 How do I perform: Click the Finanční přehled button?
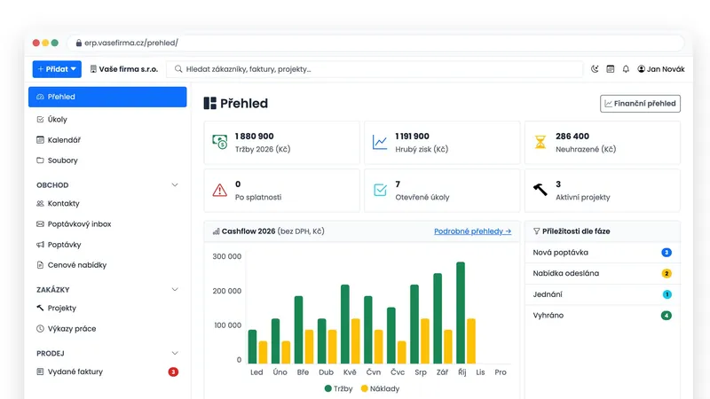(640, 104)
